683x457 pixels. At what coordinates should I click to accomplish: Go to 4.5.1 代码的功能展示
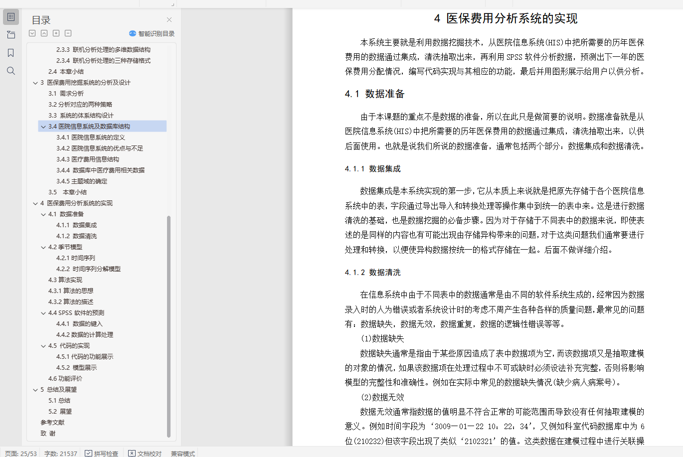(x=85, y=357)
